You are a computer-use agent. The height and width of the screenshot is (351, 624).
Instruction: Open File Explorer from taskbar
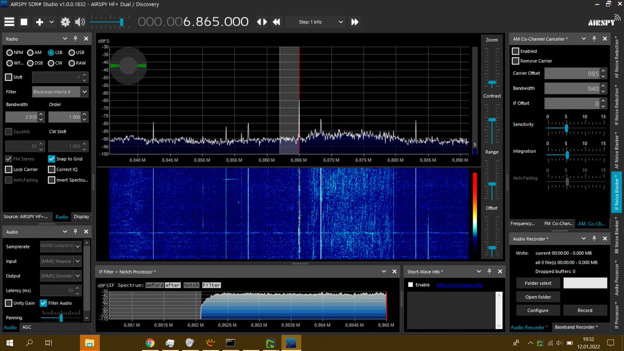click(89, 343)
